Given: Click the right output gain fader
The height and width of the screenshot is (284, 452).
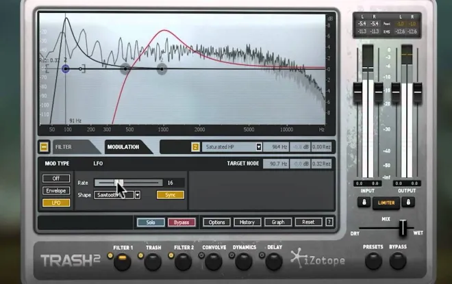Looking at the screenshot, I should tap(417, 92).
